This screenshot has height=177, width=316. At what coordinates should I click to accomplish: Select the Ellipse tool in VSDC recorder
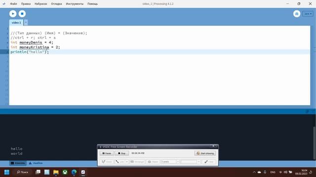153,162
